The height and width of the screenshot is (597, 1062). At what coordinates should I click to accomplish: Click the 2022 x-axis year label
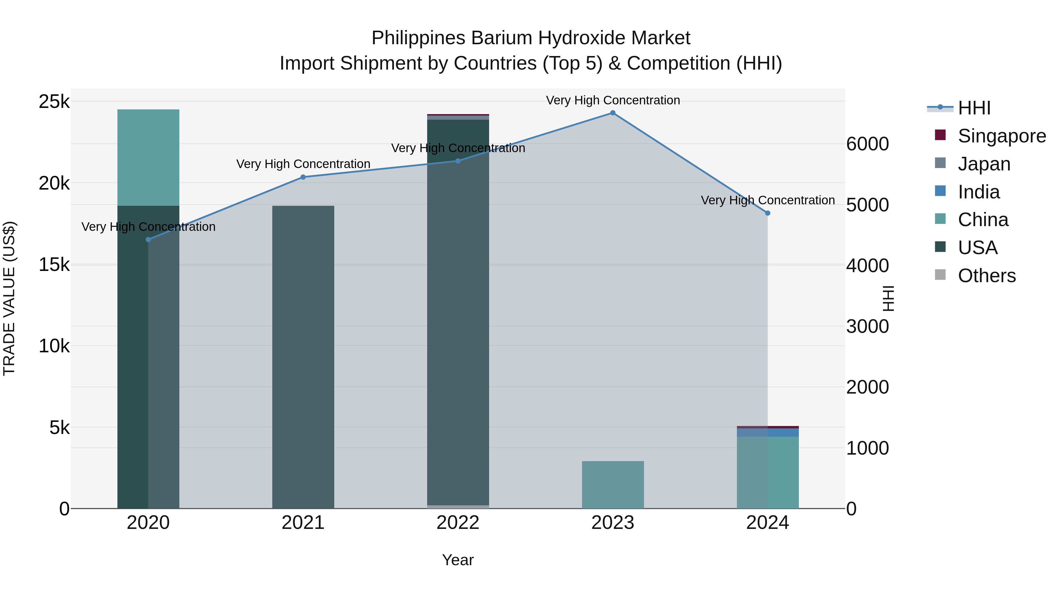tap(458, 523)
